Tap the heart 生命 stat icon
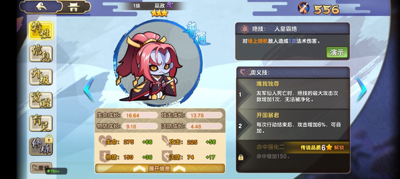Image resolution: width=400 pixels, height=179 pixels. (x=104, y=141)
